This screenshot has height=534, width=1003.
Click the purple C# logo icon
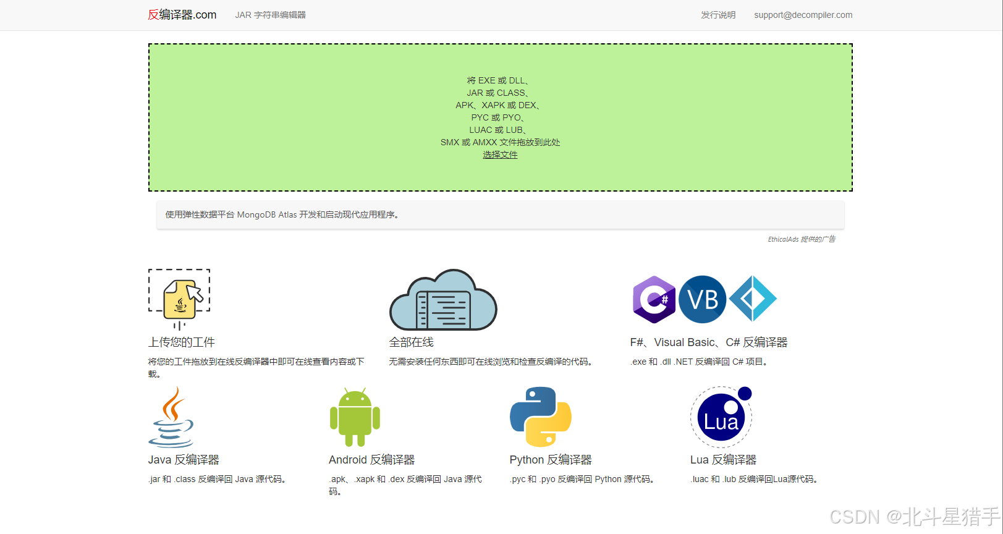654,300
